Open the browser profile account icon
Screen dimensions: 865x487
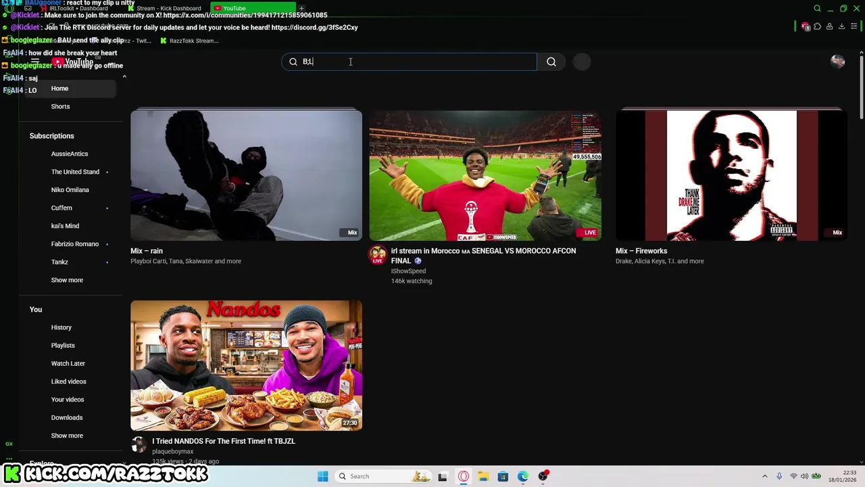click(829, 26)
